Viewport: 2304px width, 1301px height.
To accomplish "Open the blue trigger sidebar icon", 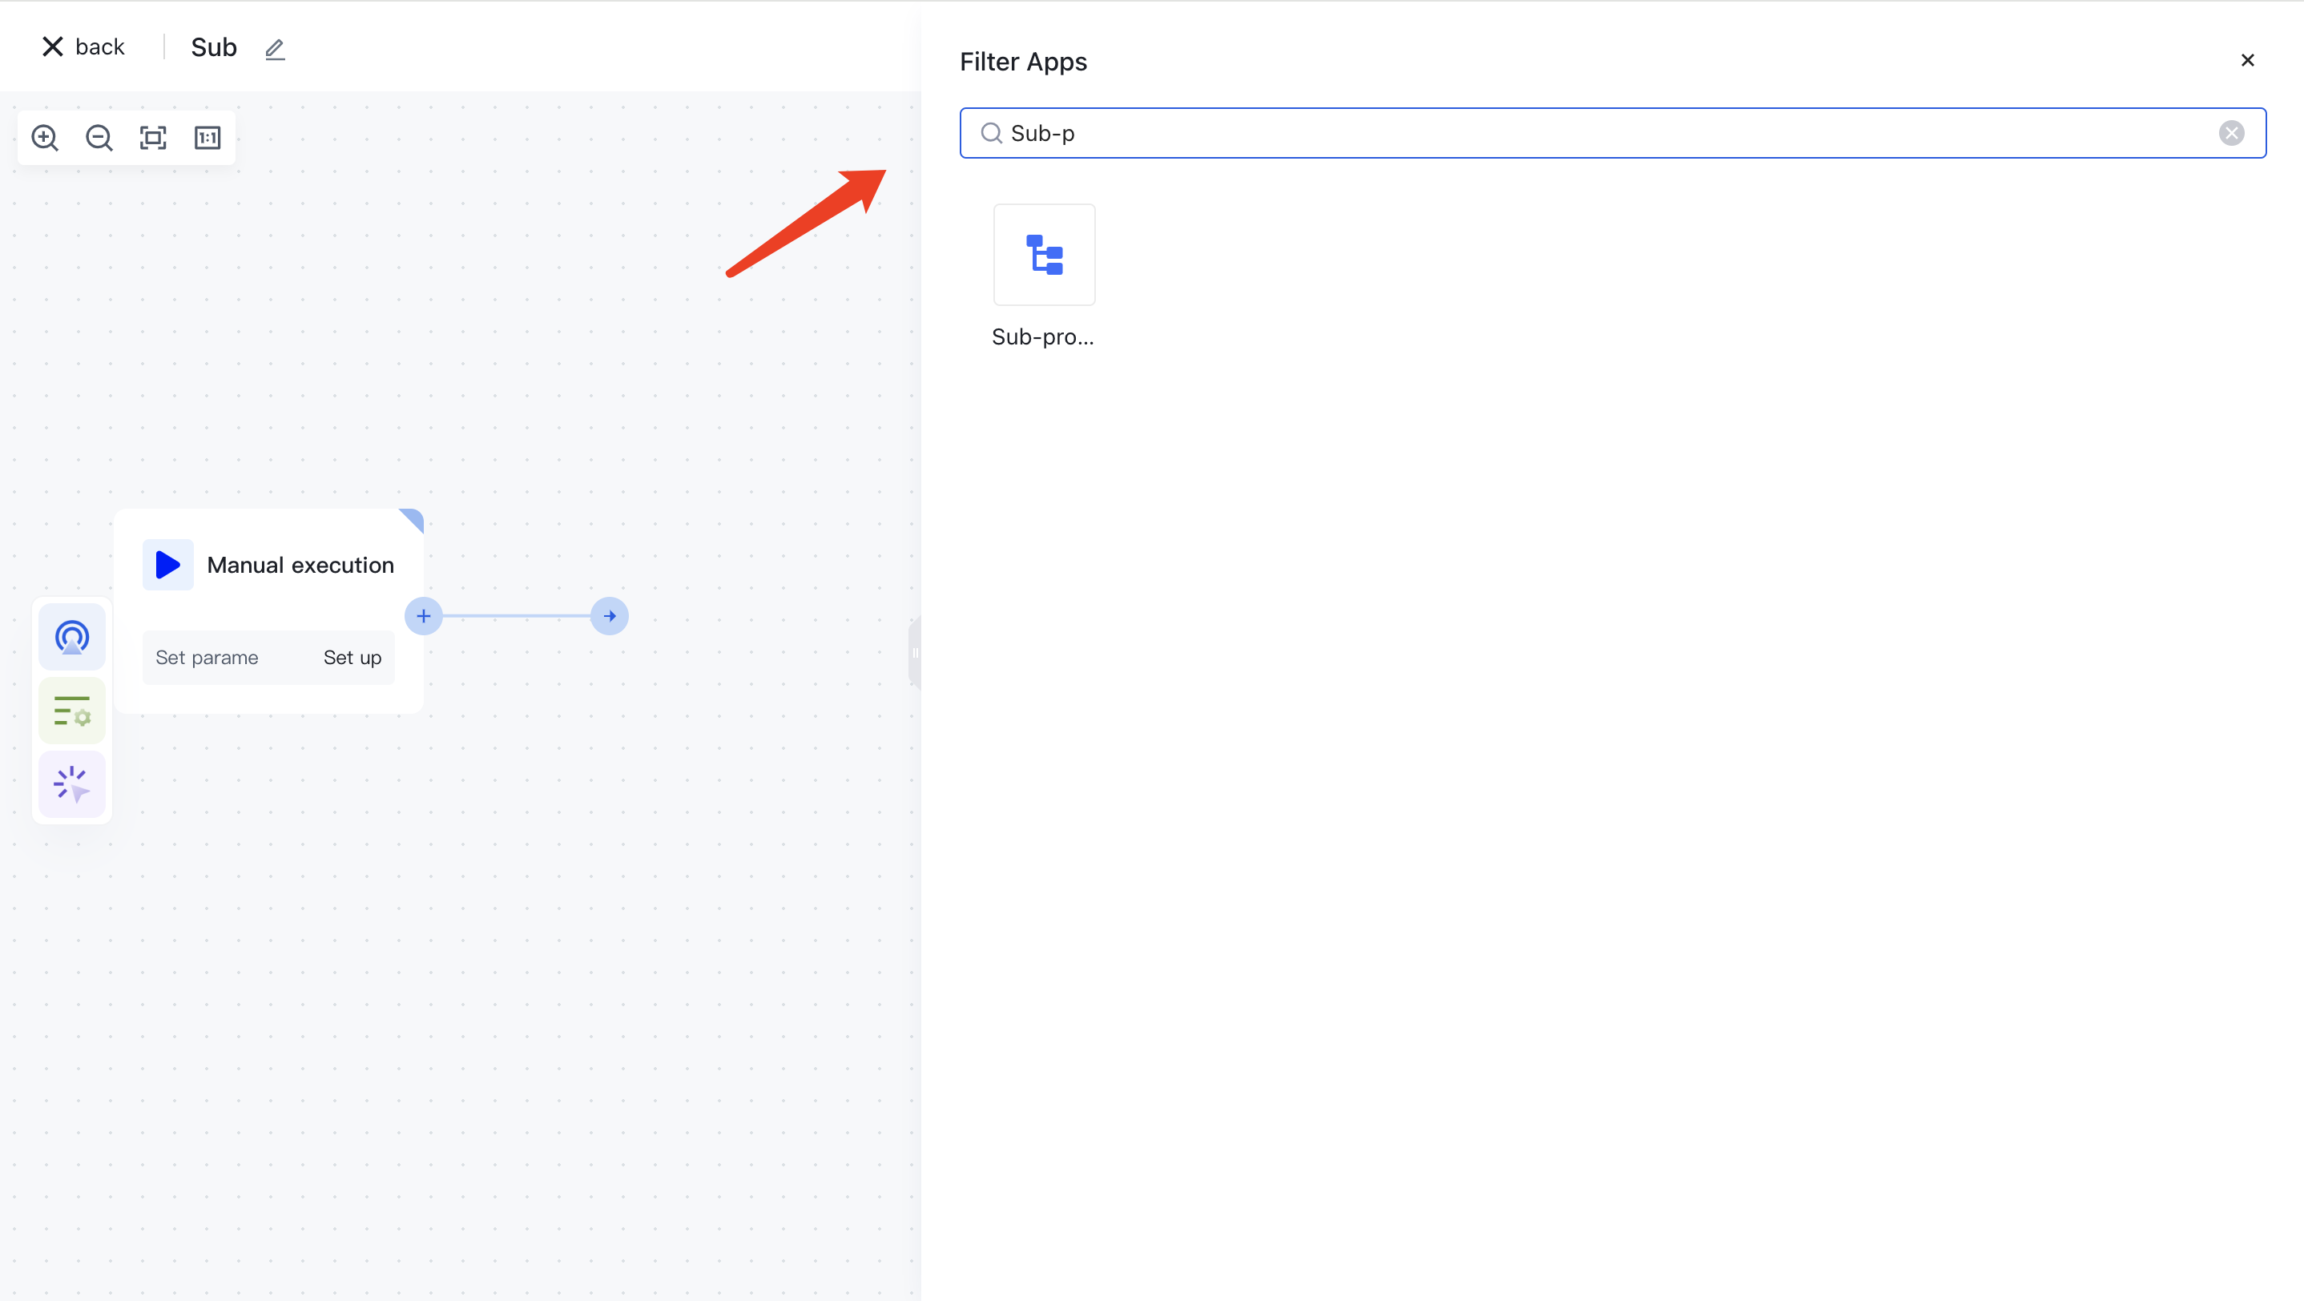I will pyautogui.click(x=72, y=638).
